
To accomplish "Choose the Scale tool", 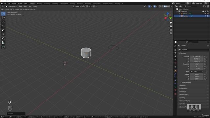I will [x=3, y=30].
